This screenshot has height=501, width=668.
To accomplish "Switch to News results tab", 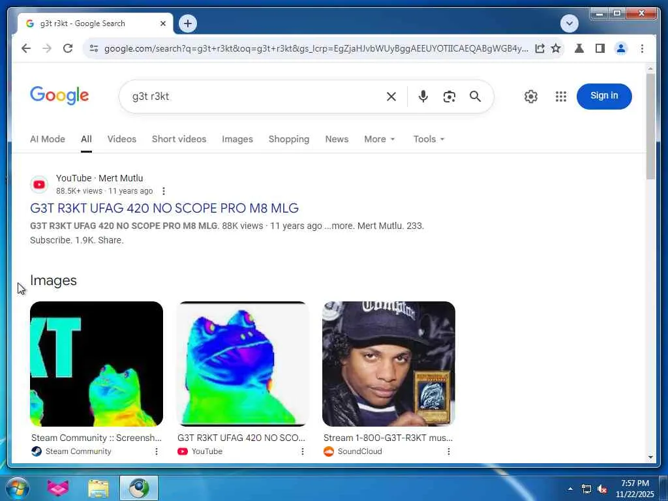I will point(337,140).
